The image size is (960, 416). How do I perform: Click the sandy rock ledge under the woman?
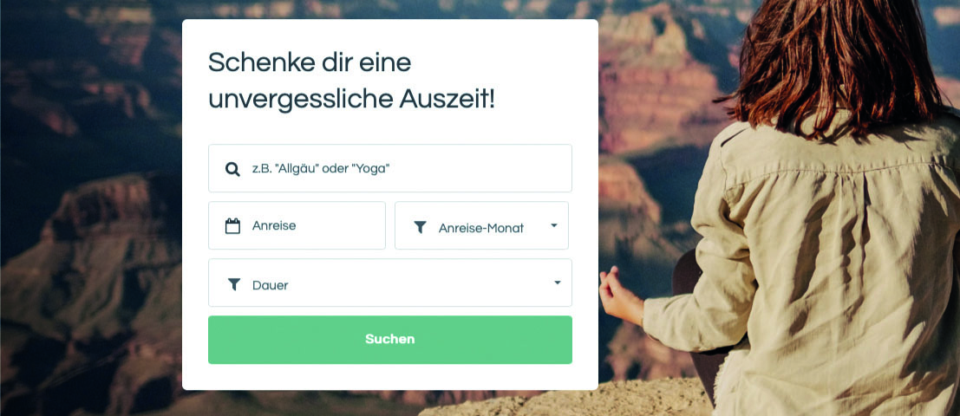[570, 400]
